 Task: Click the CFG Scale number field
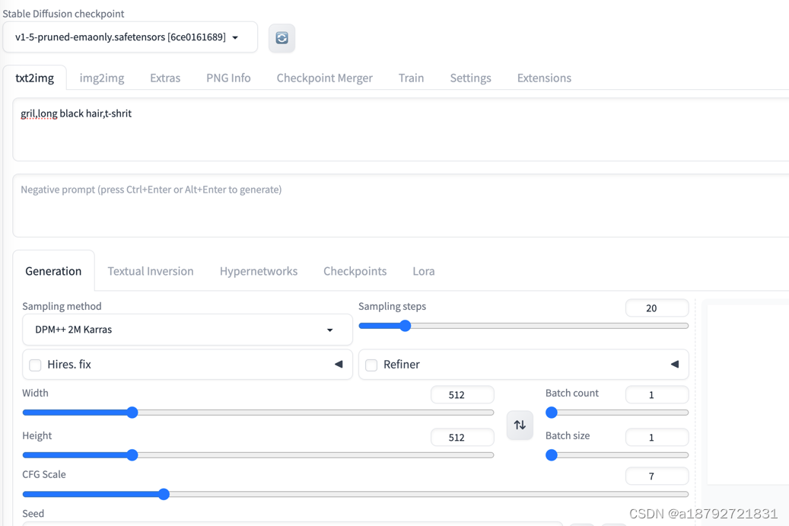click(657, 477)
